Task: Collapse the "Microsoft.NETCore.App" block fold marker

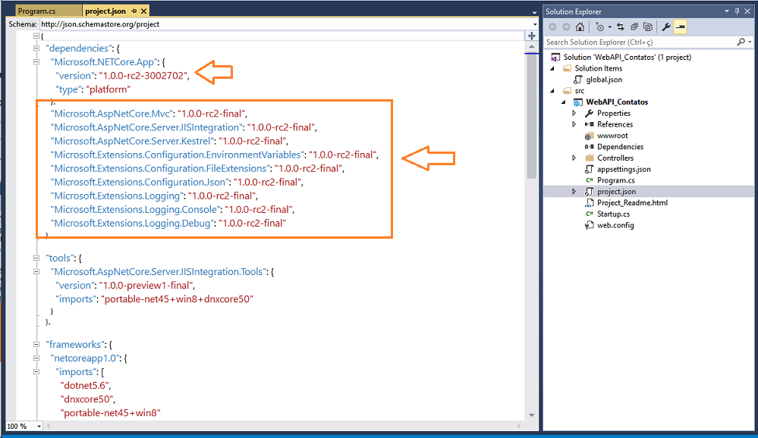Action: coord(36,62)
